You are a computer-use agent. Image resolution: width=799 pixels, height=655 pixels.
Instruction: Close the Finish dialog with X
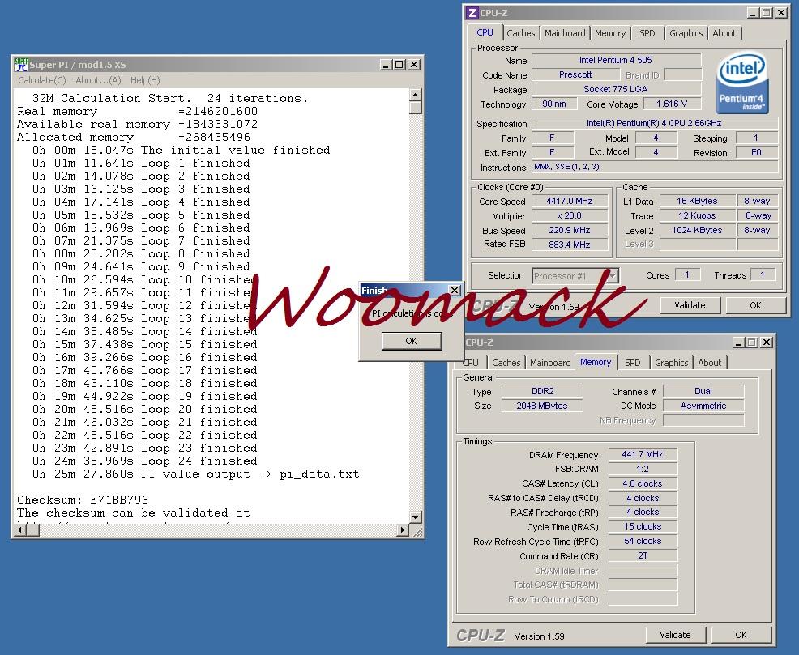click(x=454, y=290)
